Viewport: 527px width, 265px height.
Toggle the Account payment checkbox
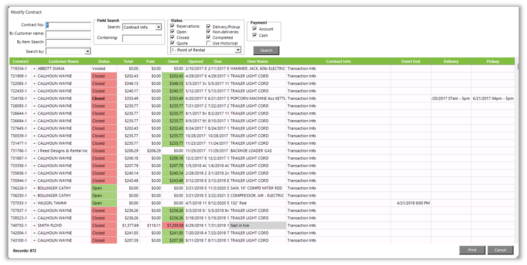point(255,29)
